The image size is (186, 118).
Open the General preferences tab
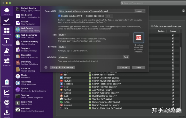click(x=7, y=11)
